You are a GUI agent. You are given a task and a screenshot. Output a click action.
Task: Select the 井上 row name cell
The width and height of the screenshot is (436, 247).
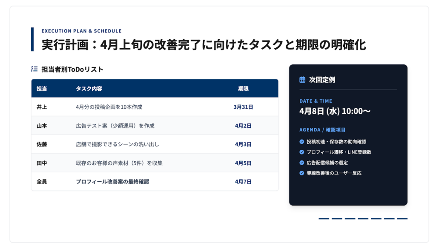point(42,107)
